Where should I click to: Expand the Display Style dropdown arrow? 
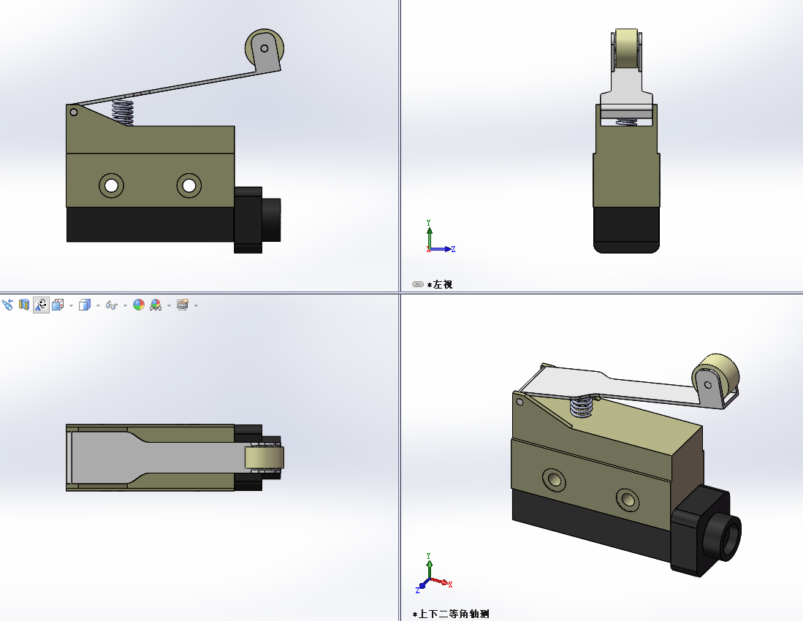[98, 305]
